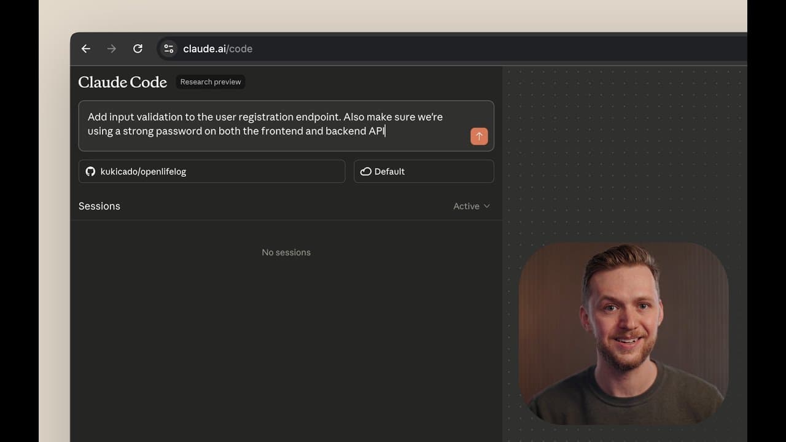The image size is (786, 442).
Task: Click inside the prompt text area
Action: pyautogui.click(x=264, y=123)
